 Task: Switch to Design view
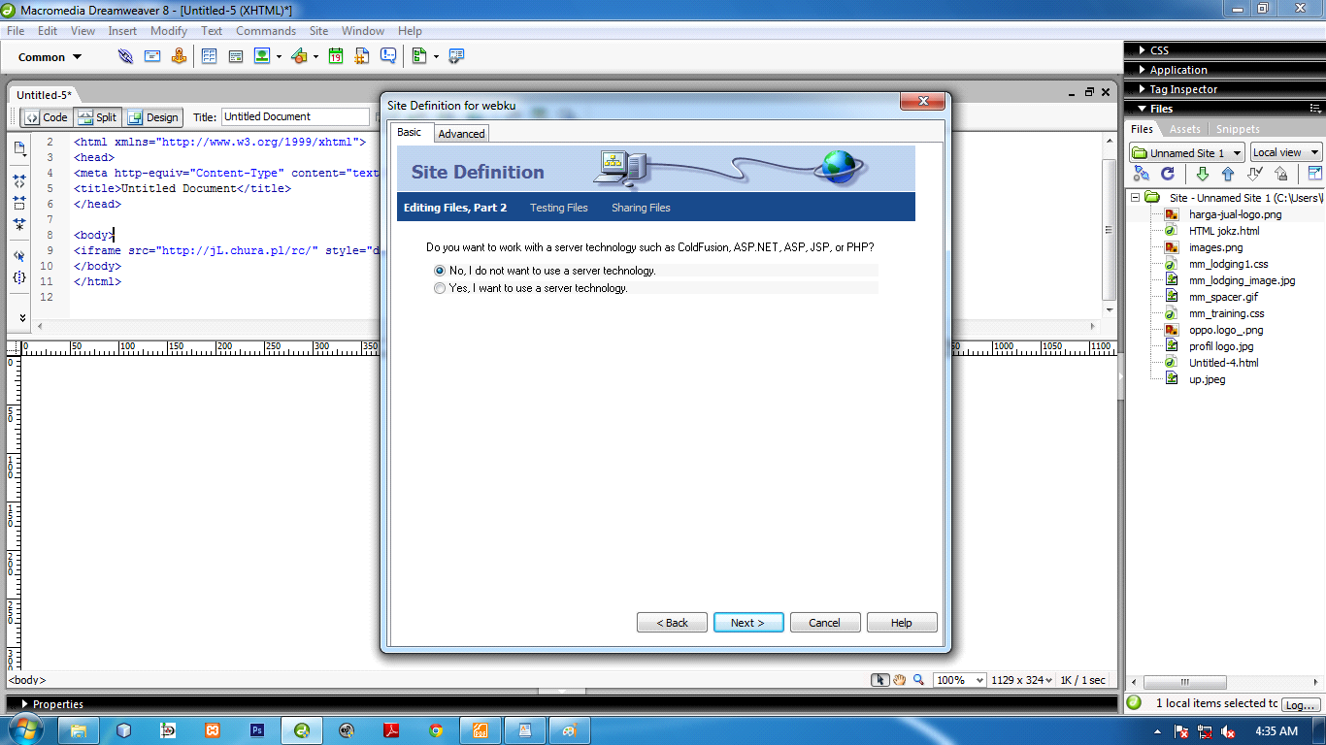(153, 117)
